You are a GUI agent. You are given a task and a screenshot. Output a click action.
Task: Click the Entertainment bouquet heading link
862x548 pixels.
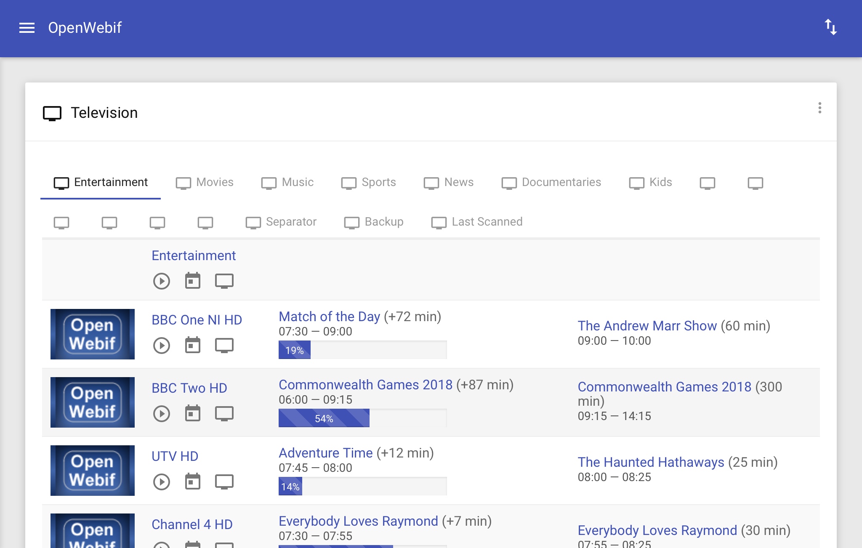[x=194, y=255]
